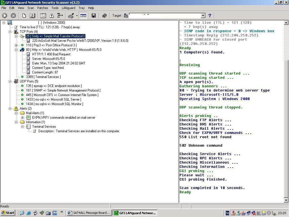289x217 pixels.
Task: Collapse the TCP Ports (4) node
Action: (x=10, y=32)
